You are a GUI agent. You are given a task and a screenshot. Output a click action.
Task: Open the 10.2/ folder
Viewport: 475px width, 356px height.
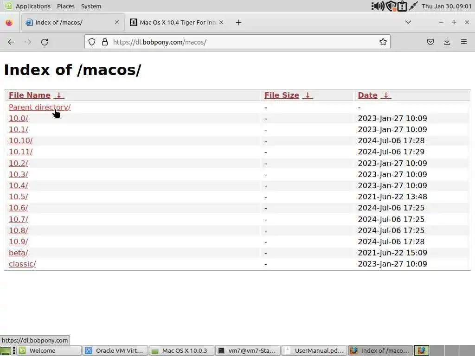click(18, 164)
